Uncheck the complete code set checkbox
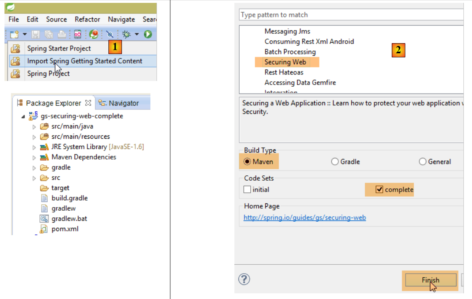472x299 pixels. (379, 190)
